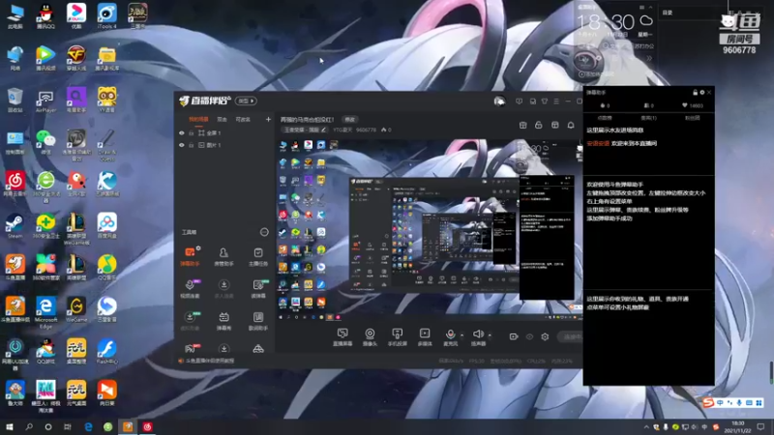
Task: Click the 修改 button beside the stream title
Action: pos(350,119)
